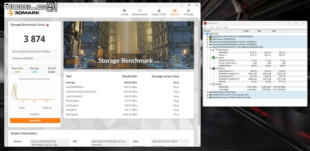The width and height of the screenshot is (310, 151).
Task: Click the Min column header
Action: click(264, 31)
